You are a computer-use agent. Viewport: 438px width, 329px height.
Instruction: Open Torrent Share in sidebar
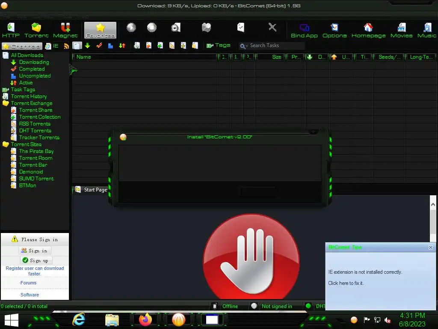(36, 110)
